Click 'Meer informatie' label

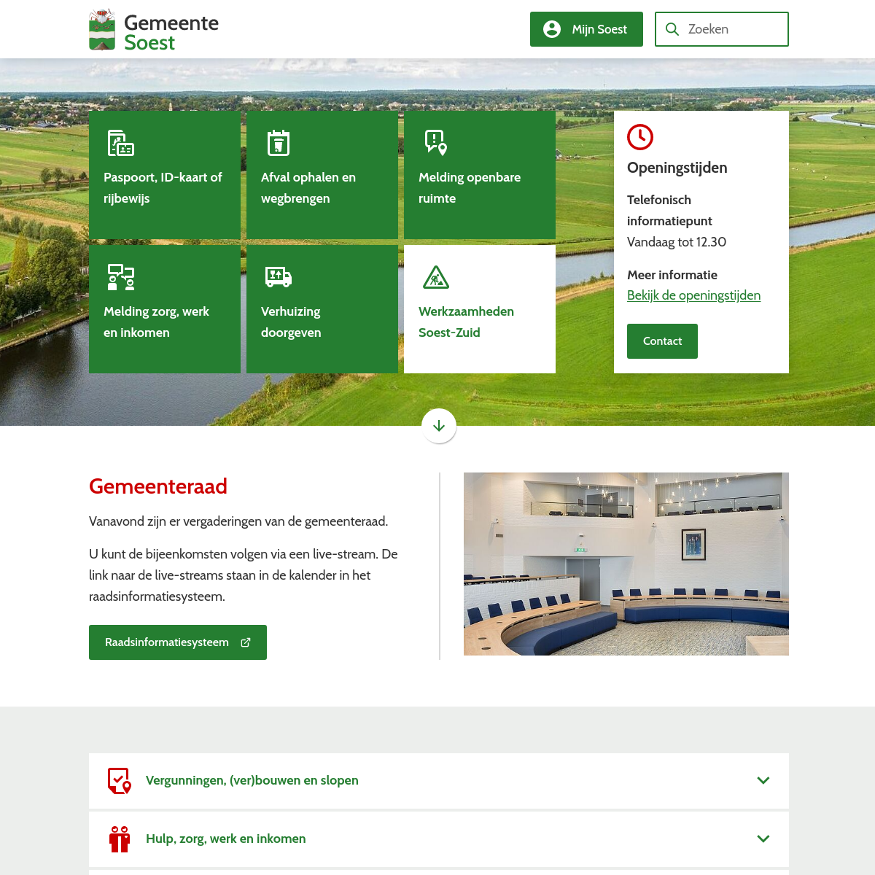[672, 275]
